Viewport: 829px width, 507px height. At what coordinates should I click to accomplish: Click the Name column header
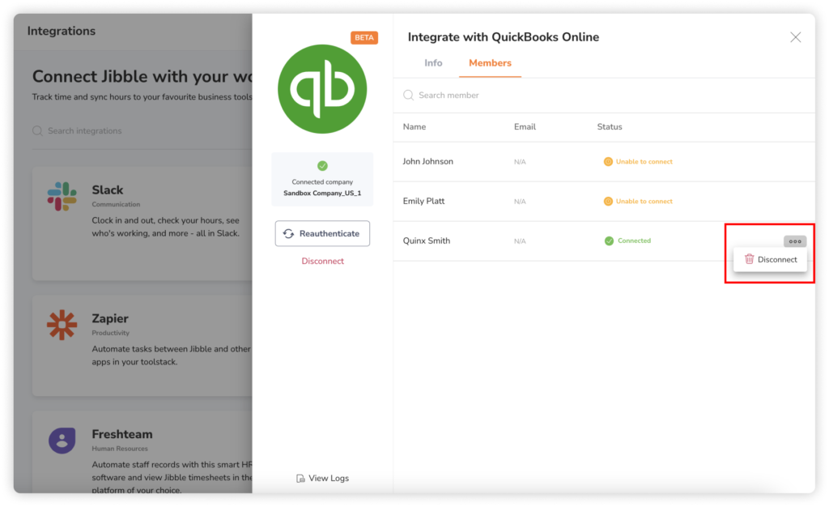[x=414, y=127]
